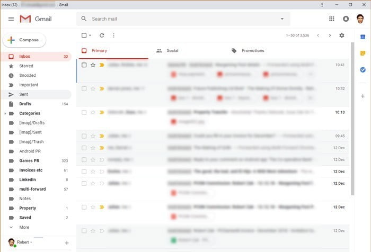Open the select dropdown arrow

90,35
